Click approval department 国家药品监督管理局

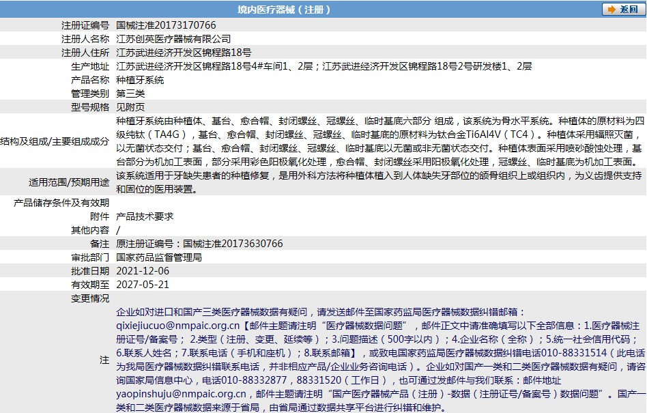[159, 257]
